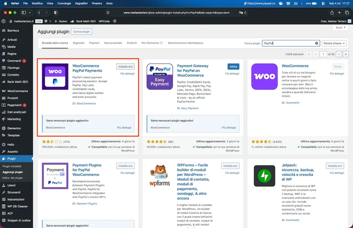Install WooCommerce PayPal Payments now

click(125, 66)
